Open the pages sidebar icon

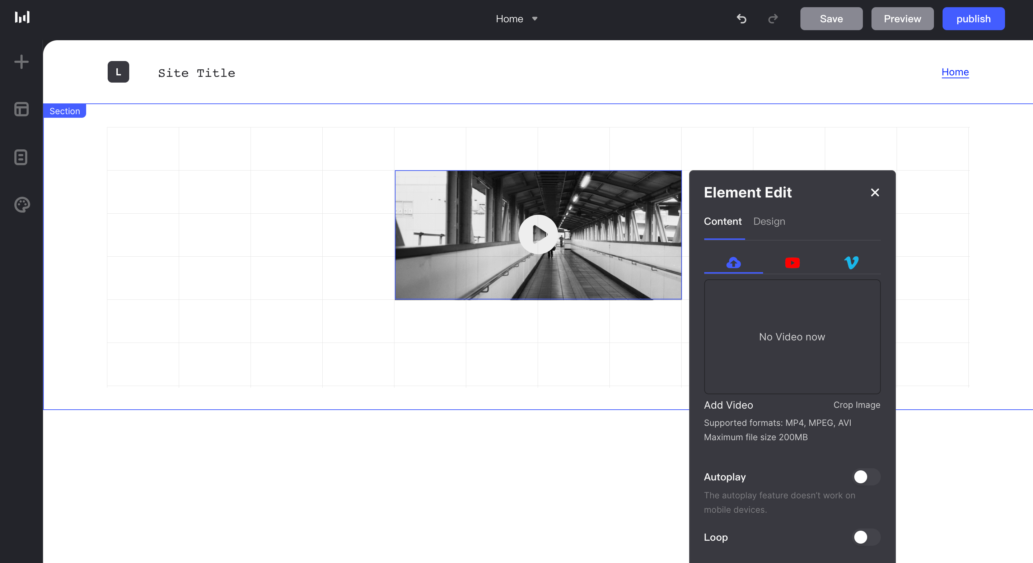pyautogui.click(x=21, y=157)
